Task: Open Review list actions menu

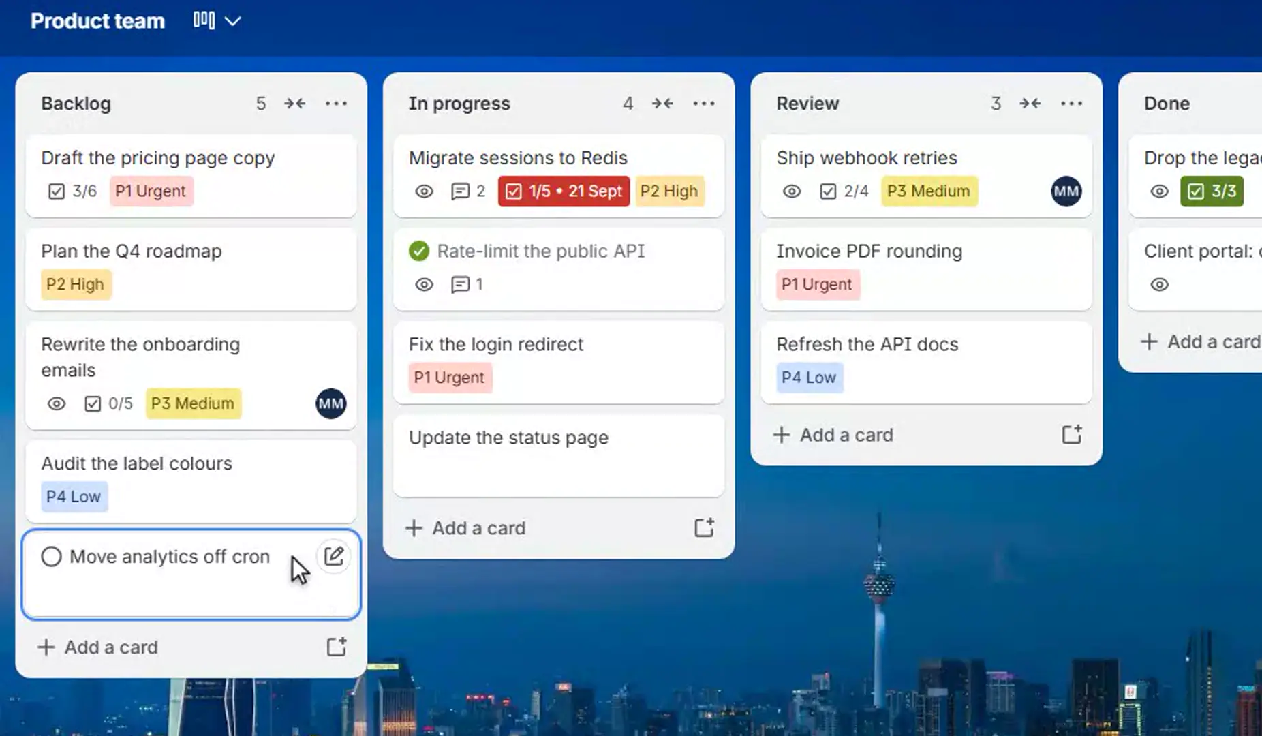Action: click(x=1072, y=104)
